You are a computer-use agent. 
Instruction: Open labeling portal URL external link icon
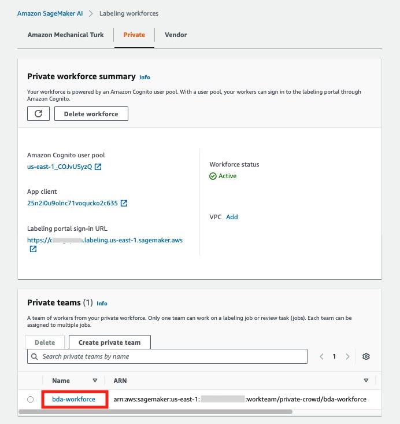33,249
